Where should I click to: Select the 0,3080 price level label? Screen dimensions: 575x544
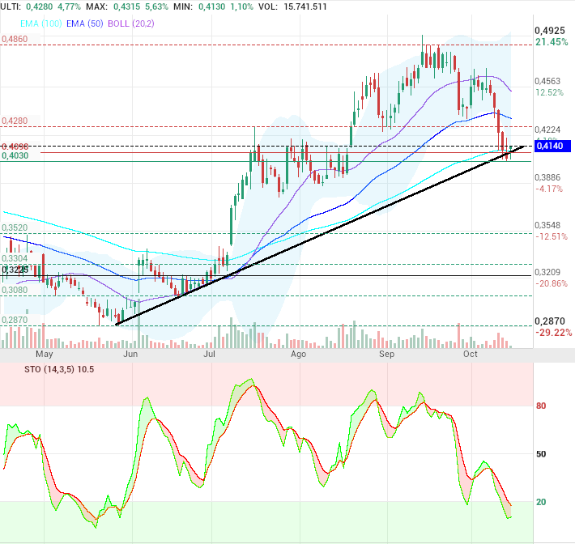(x=15, y=290)
